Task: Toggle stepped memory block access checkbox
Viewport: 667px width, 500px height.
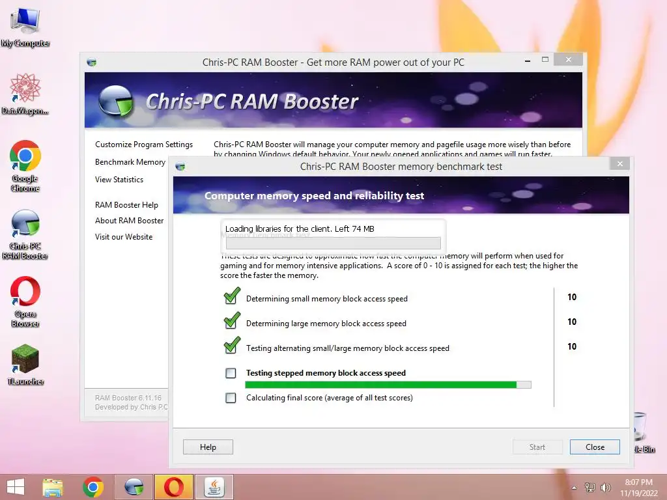Action: (231, 373)
